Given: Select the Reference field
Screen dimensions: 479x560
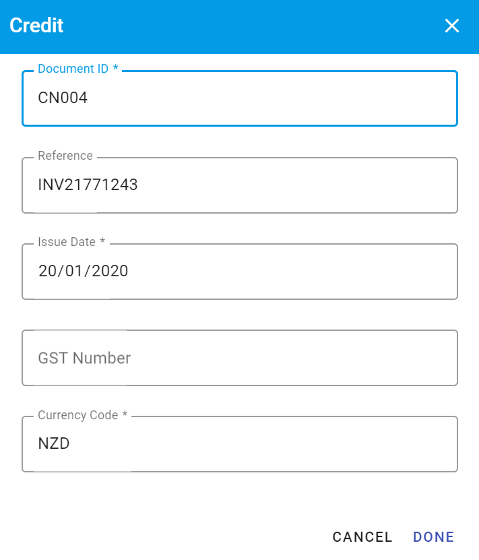Looking at the screenshot, I should click(x=239, y=185).
